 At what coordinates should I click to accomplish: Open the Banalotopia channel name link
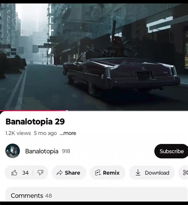click(x=42, y=151)
